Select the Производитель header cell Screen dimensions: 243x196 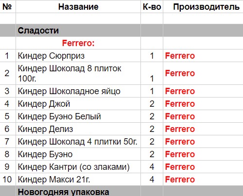click(x=203, y=7)
